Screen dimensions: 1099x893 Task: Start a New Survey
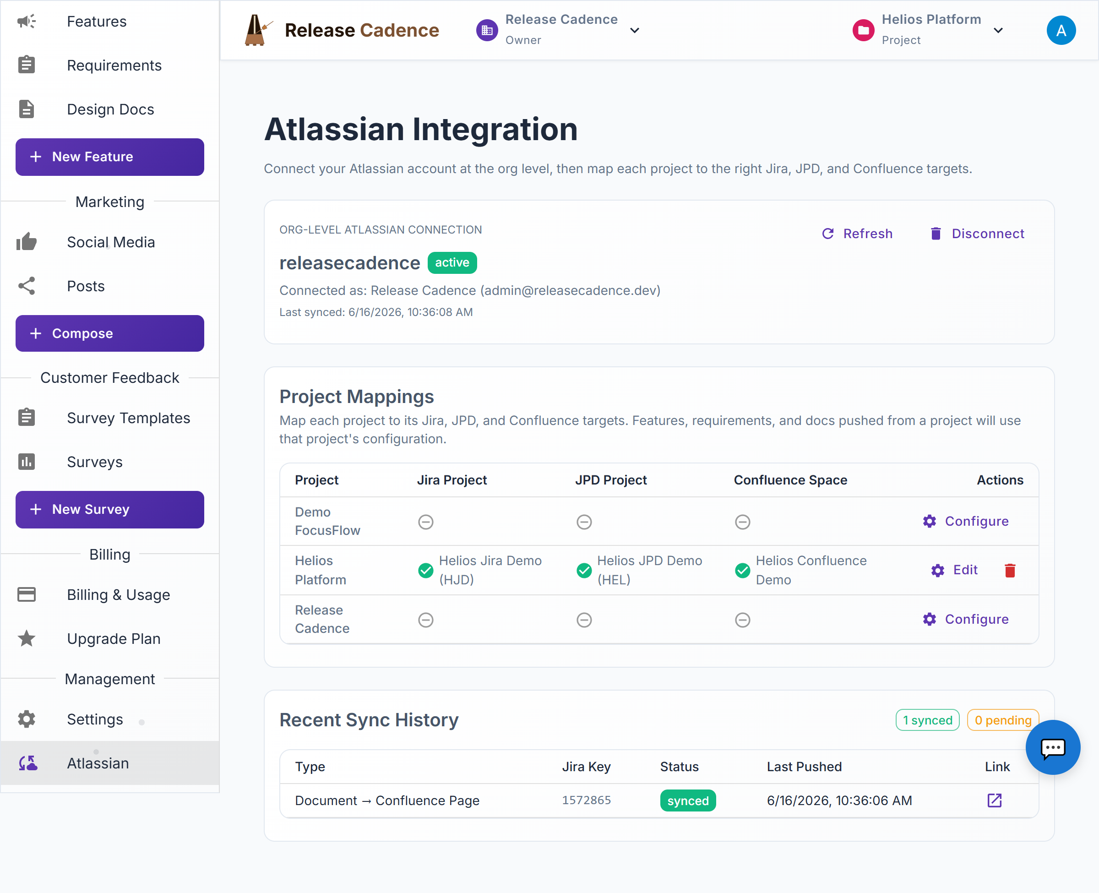pos(109,509)
